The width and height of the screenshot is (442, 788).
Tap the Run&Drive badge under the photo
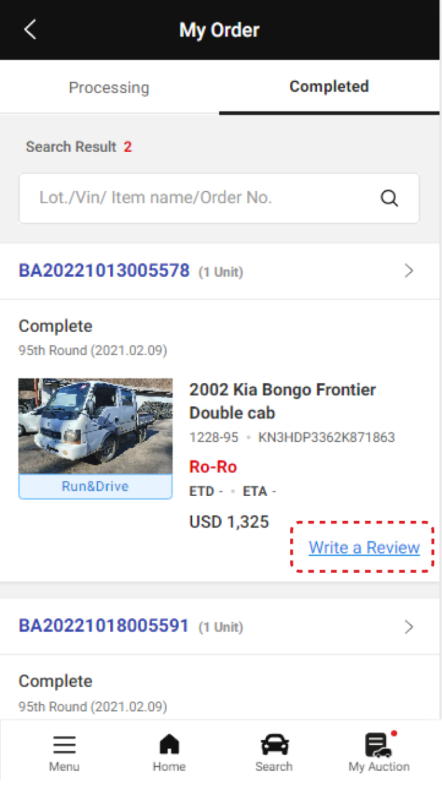95,486
